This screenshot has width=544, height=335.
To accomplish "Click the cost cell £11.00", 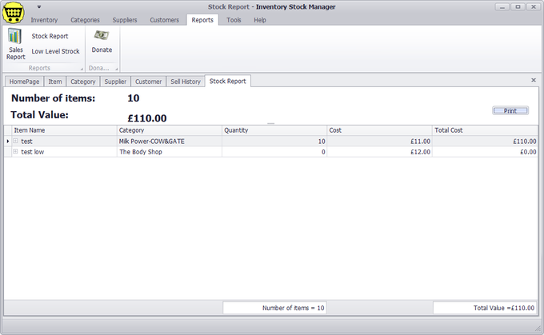I will 379,142.
